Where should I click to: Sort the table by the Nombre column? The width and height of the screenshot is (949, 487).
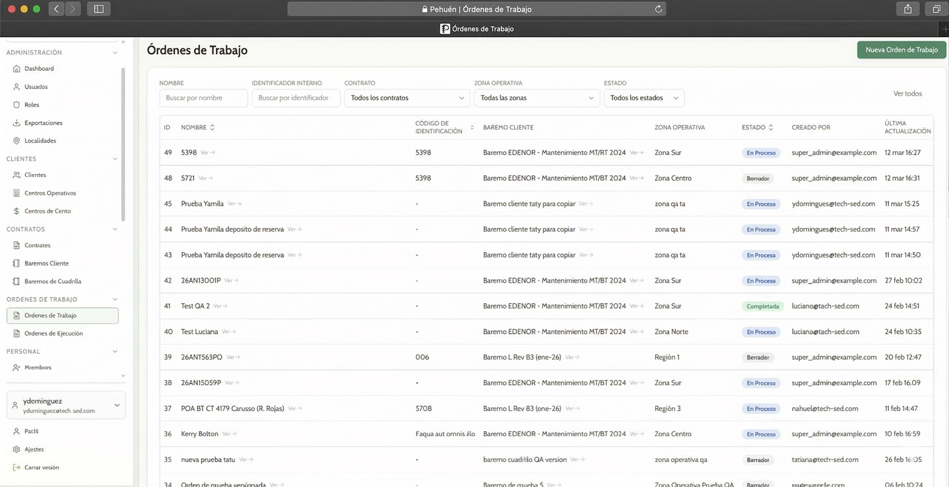tap(212, 127)
